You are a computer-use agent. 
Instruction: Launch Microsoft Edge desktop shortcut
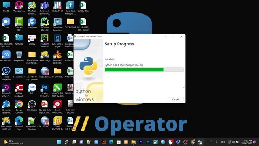(x=19, y=123)
